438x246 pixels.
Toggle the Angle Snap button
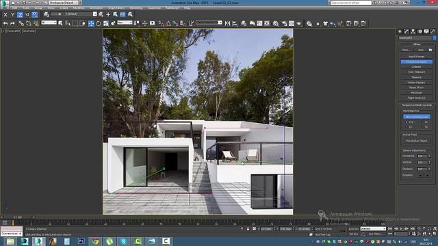[168, 24]
